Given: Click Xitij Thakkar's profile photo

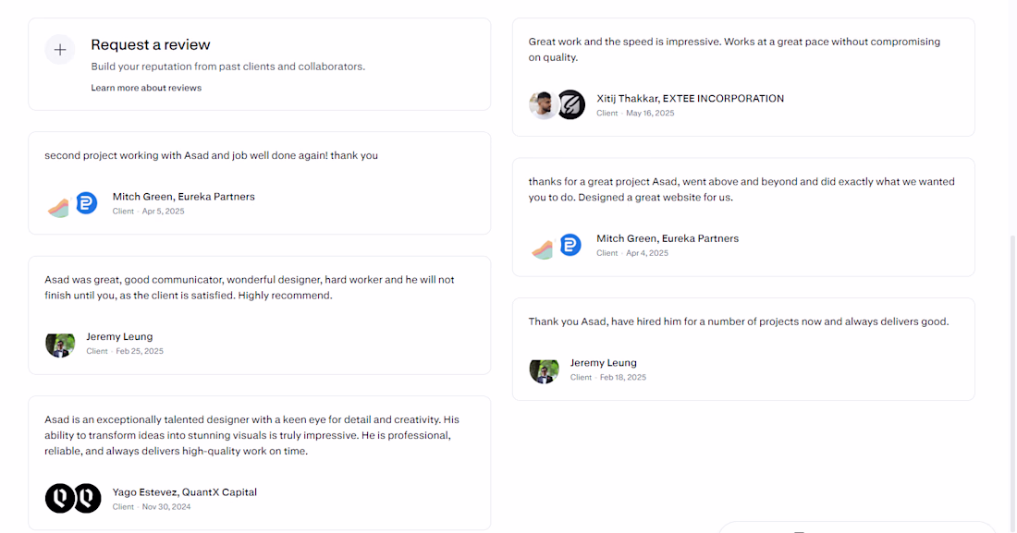Looking at the screenshot, I should pos(544,105).
